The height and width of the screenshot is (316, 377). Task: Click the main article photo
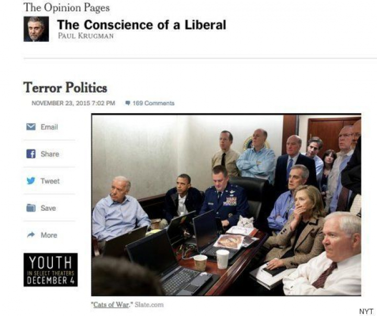(x=226, y=205)
